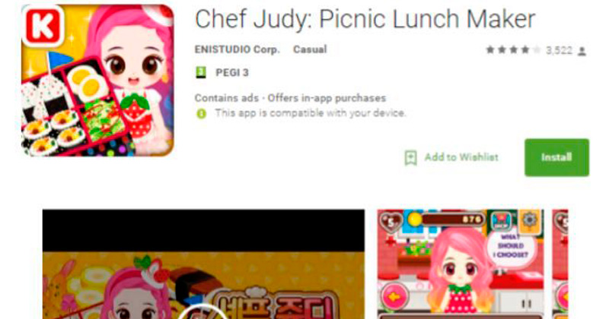Add the app to the wishlist
This screenshot has height=319, width=609.
[x=451, y=157]
